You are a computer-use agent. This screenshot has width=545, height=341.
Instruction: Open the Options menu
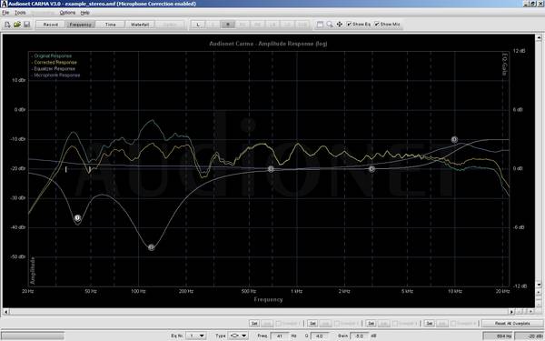point(67,13)
